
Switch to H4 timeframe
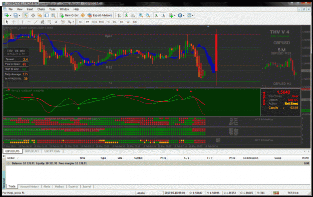(x=115, y=22)
